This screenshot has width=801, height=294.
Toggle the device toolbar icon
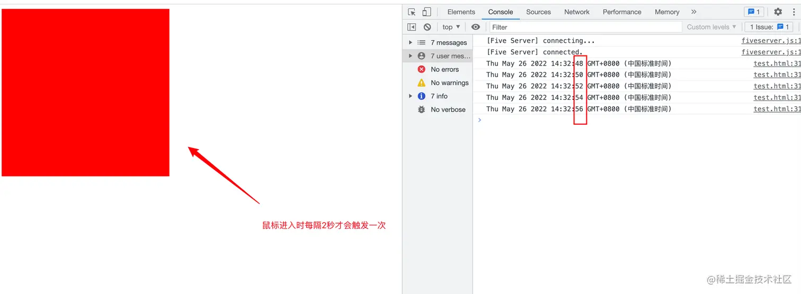(426, 12)
